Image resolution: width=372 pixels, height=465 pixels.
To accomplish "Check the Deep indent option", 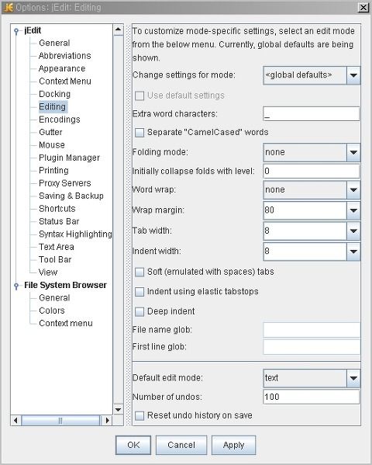I will coord(139,311).
